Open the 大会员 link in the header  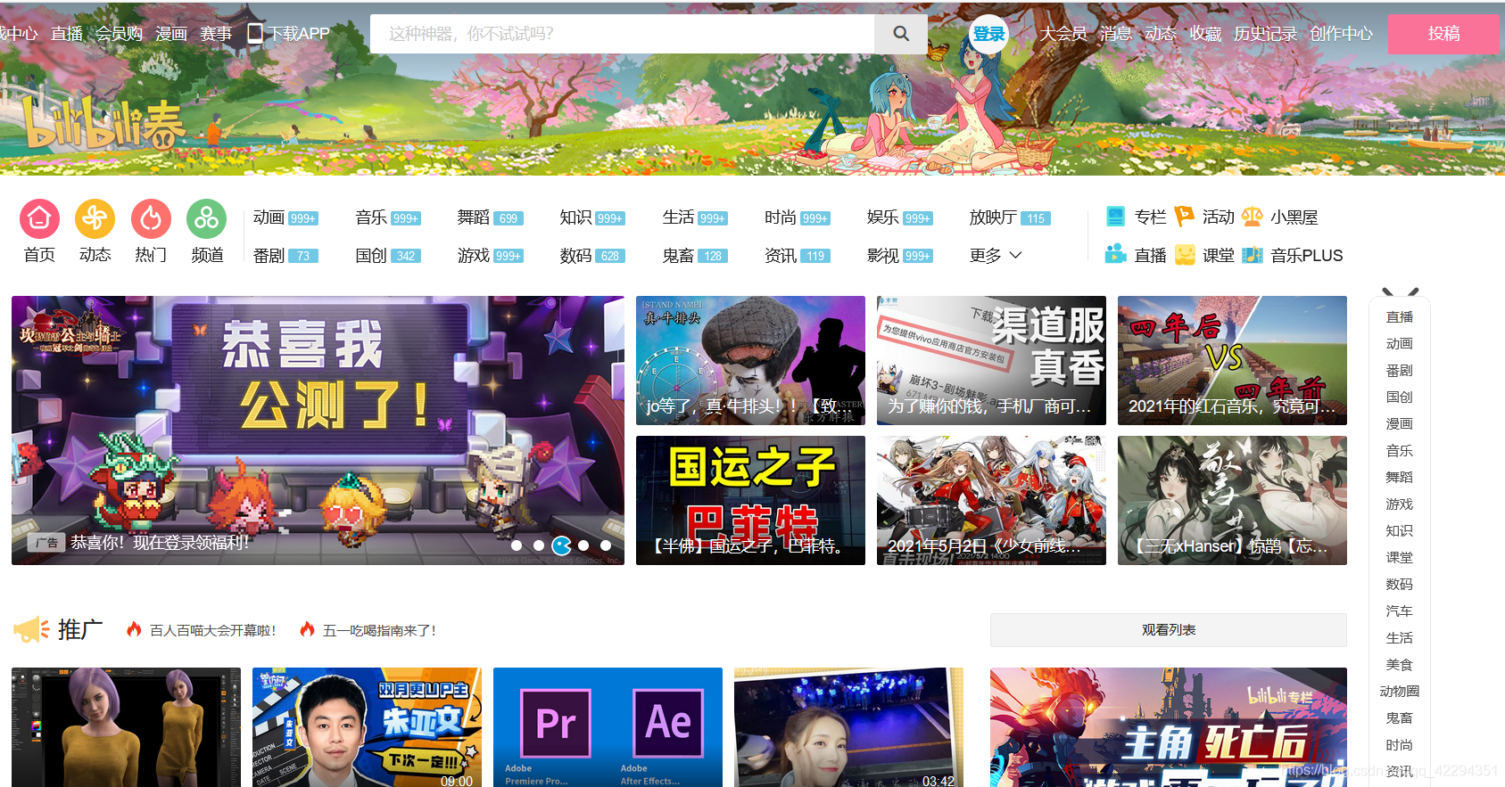(1063, 34)
